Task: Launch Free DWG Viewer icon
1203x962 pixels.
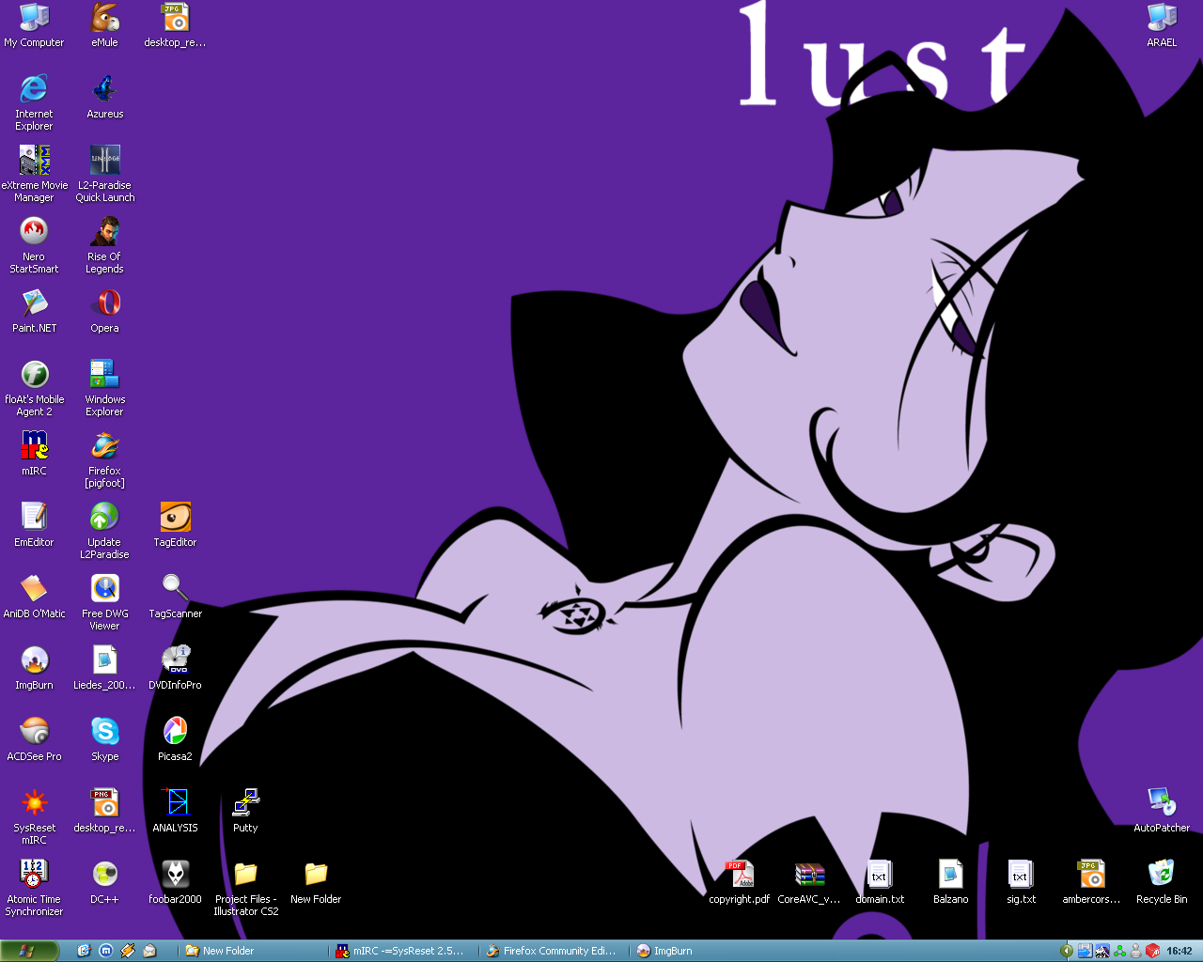Action: click(x=104, y=602)
